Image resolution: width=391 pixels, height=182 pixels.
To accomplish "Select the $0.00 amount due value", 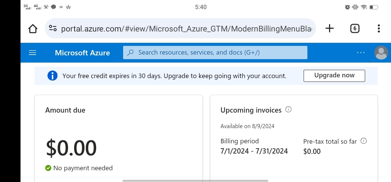I will point(71,148).
